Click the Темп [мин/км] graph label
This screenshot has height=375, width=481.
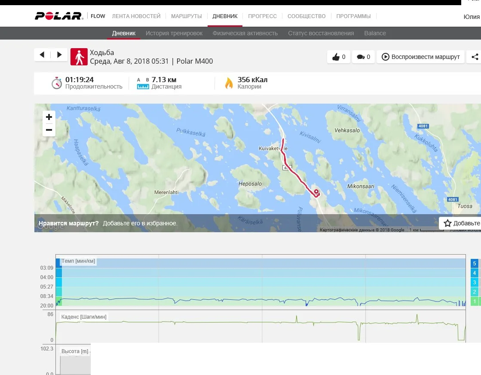78,261
